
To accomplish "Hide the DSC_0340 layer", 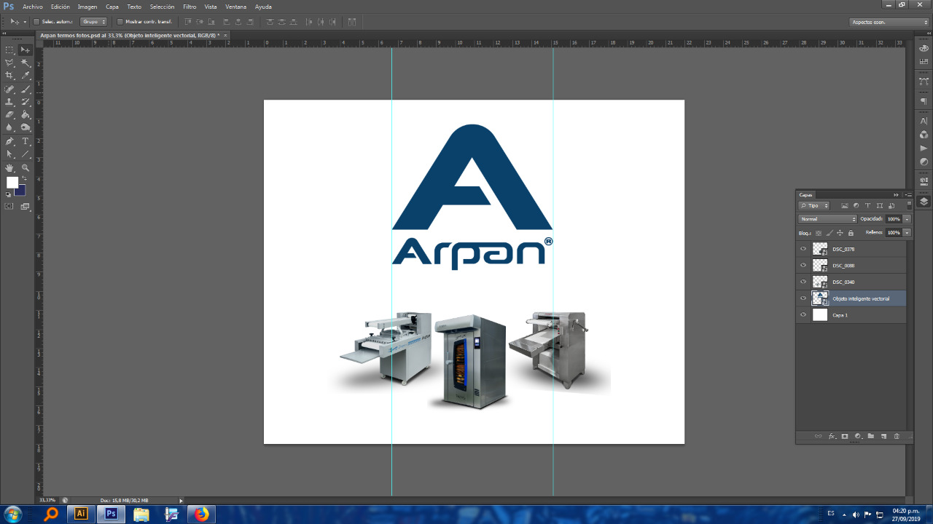I will pyautogui.click(x=803, y=282).
